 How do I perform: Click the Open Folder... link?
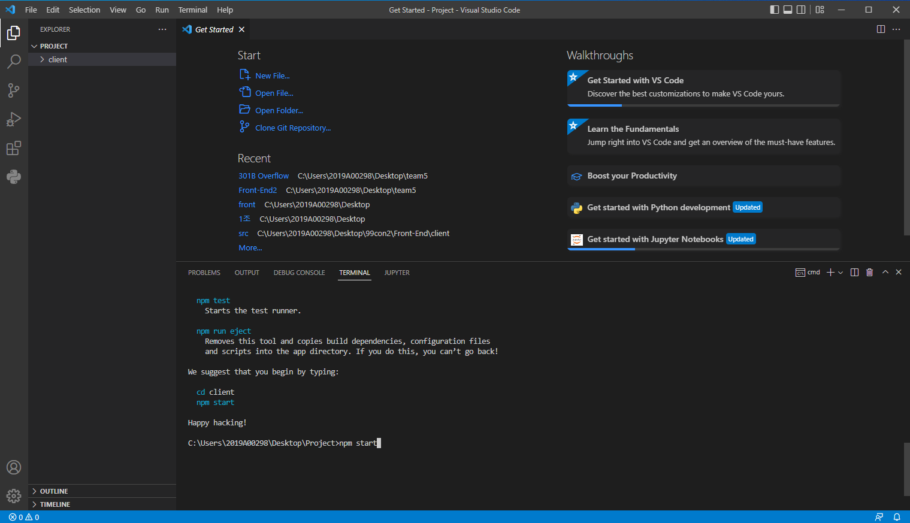pos(279,110)
